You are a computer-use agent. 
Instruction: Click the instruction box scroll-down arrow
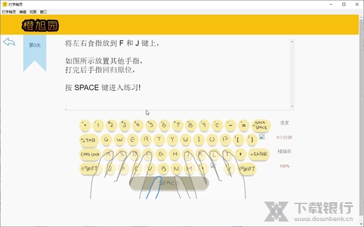point(292,107)
